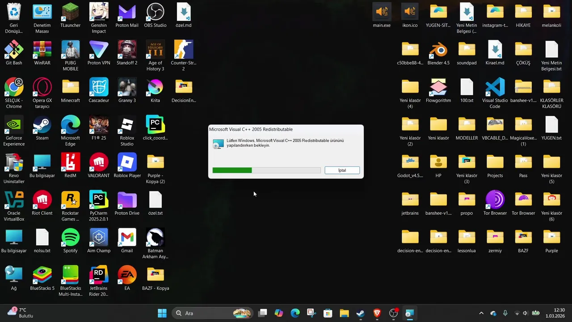
Task: Select the Blender 4.5 shortcut
Action: click(x=438, y=53)
